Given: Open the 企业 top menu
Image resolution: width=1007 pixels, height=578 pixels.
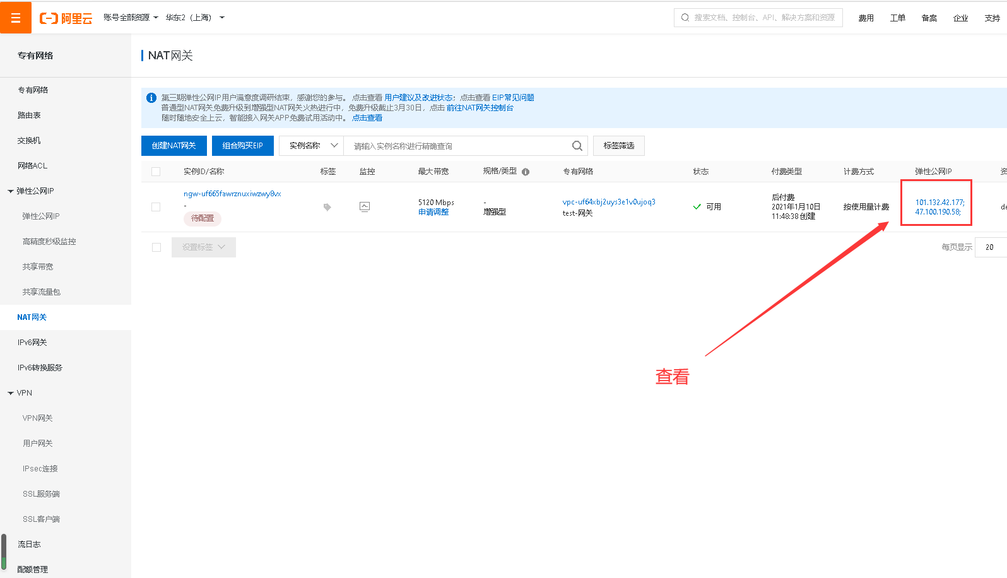Looking at the screenshot, I should coord(960,18).
